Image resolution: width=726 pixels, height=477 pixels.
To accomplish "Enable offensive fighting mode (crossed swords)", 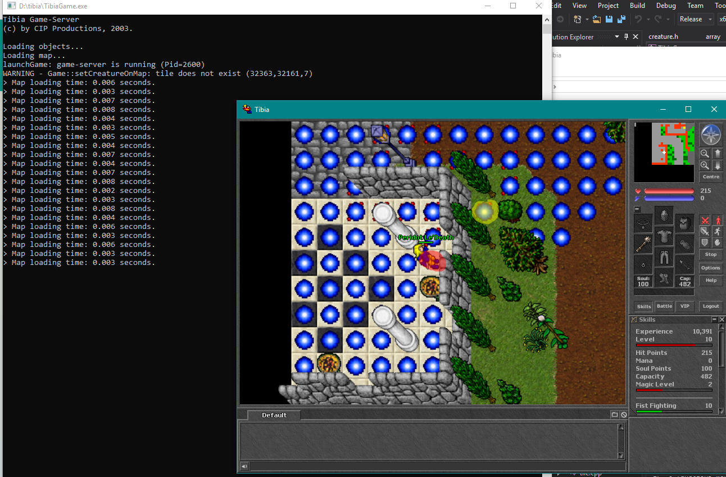I will [x=705, y=220].
